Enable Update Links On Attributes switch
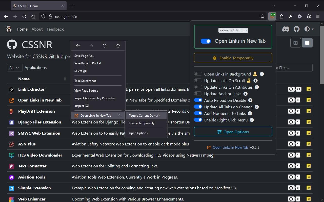This screenshot has width=324, height=202. pyautogui.click(x=198, y=87)
